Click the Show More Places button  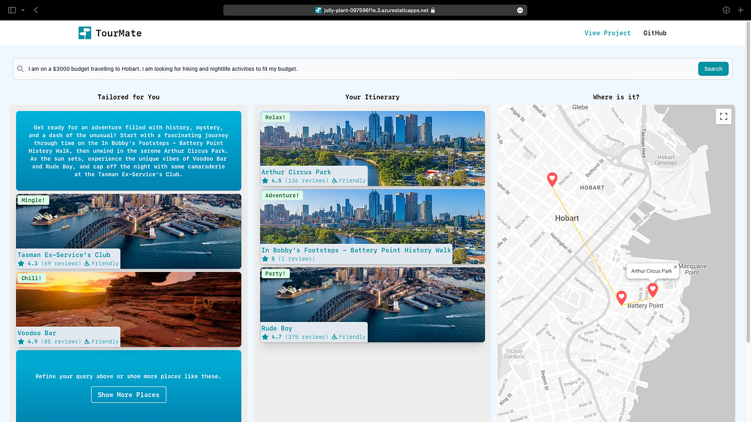128,394
